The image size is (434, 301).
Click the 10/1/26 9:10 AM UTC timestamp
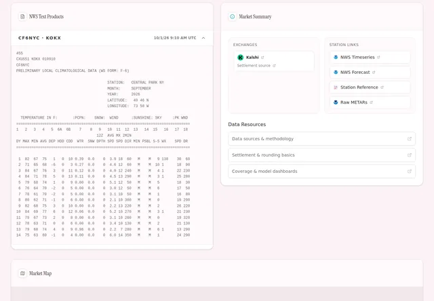click(x=175, y=38)
